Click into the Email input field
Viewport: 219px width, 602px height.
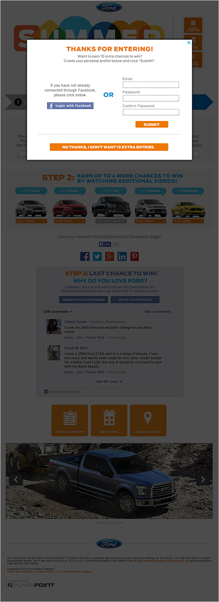[x=151, y=85]
